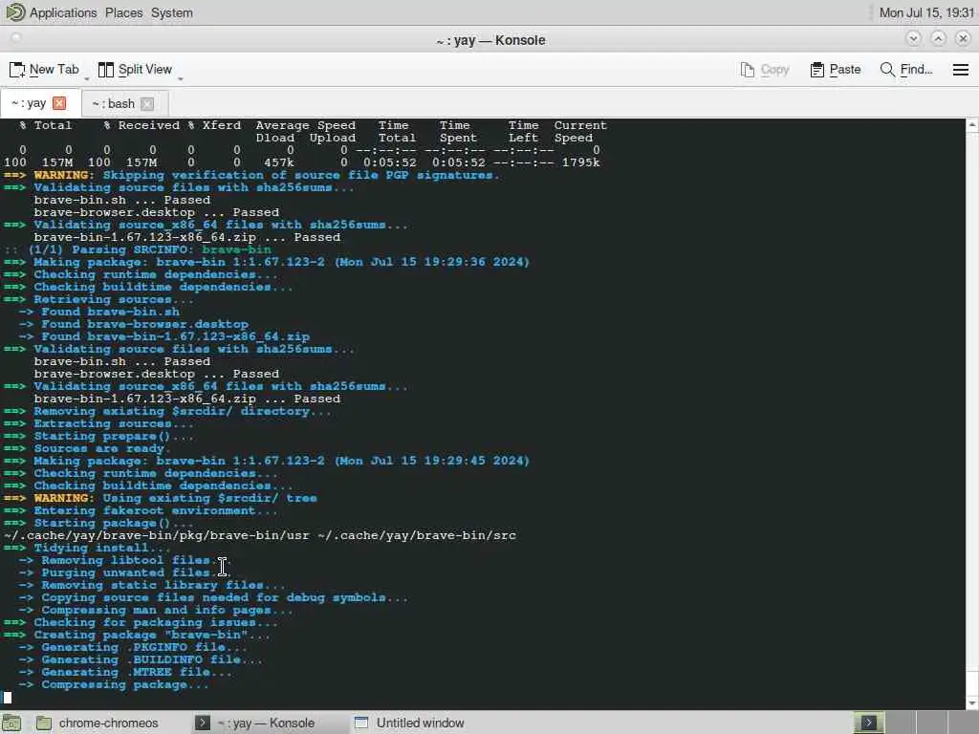The width and height of the screenshot is (979, 734).
Task: Click 'Checking for packaging issues...' line
Action: coord(141,622)
